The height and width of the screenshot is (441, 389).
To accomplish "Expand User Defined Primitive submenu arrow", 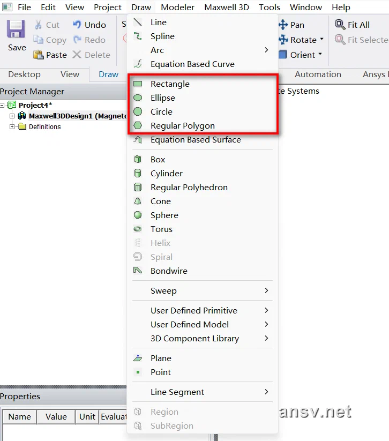I will (x=266, y=310).
